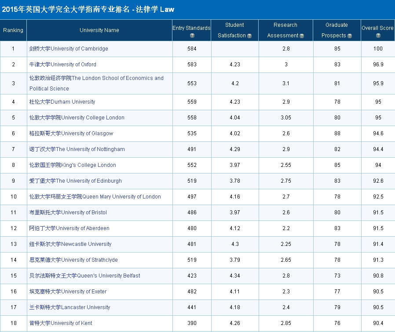The image size is (395, 332).
Task: Visit the London School of Economics link
Action: coord(96,83)
